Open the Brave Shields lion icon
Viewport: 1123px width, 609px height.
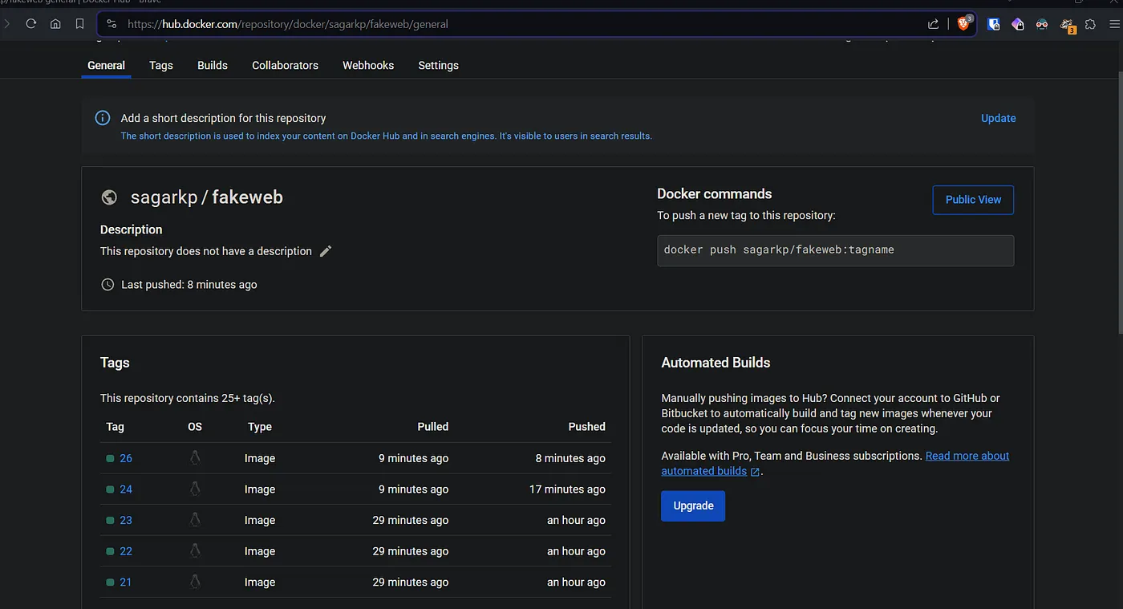963,24
